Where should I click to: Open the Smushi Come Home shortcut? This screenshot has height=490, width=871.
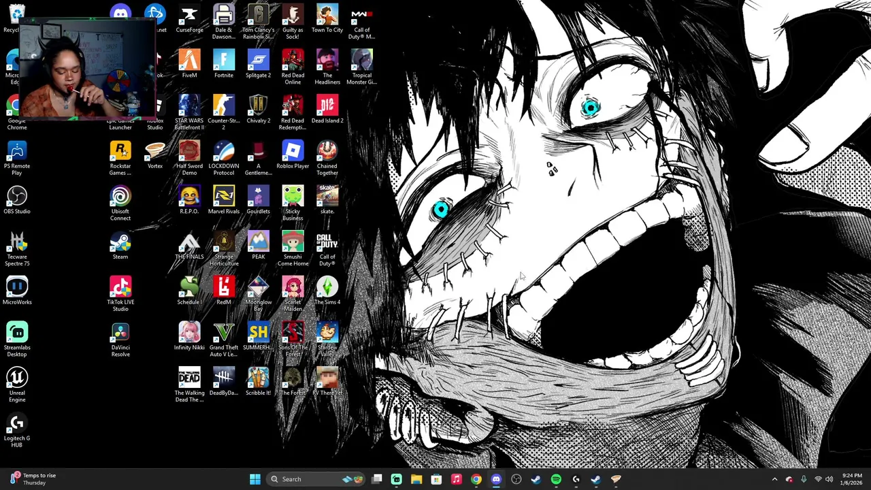(293, 249)
